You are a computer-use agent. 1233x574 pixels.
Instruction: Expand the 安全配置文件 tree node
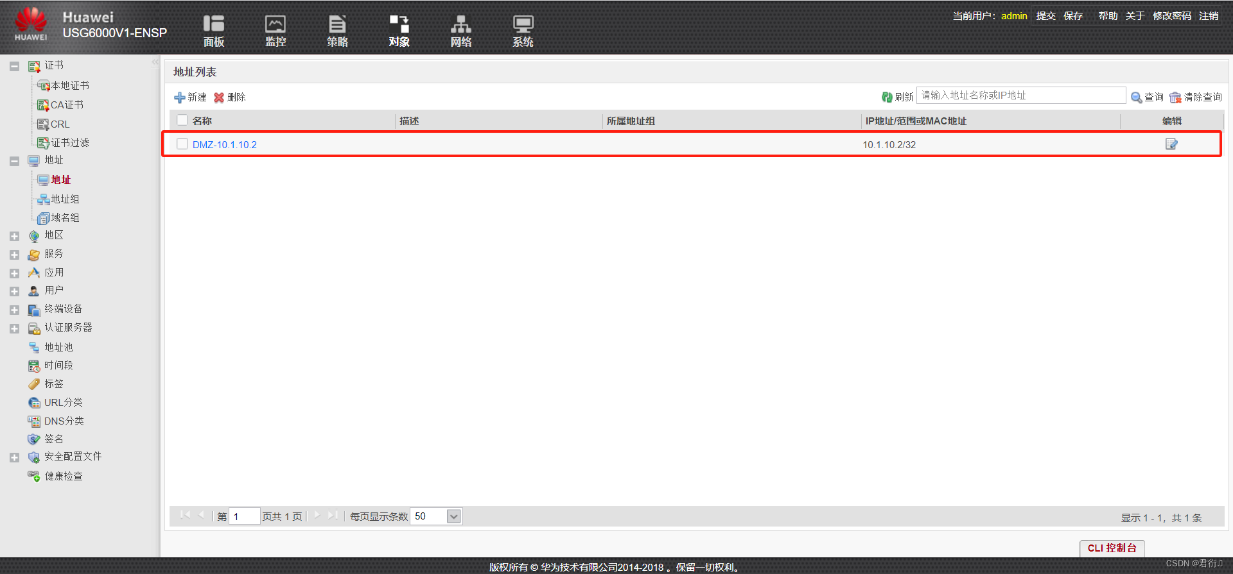click(x=14, y=457)
